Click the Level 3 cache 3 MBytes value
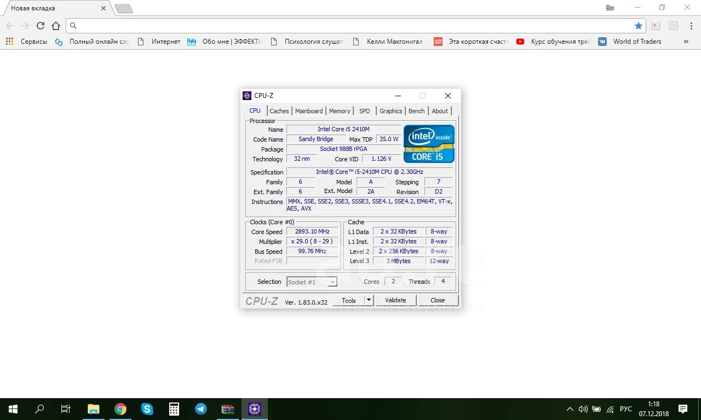Screen dimensions: 701x420 click(x=399, y=261)
